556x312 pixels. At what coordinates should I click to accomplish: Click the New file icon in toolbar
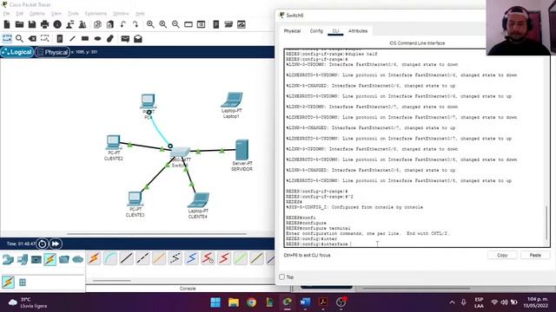[x=7, y=24]
